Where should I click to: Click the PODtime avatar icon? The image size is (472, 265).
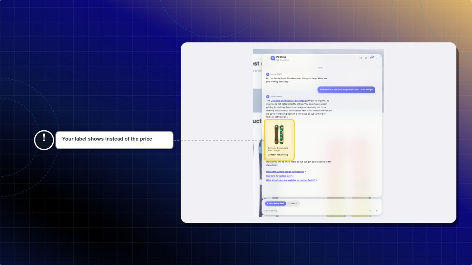273,58
